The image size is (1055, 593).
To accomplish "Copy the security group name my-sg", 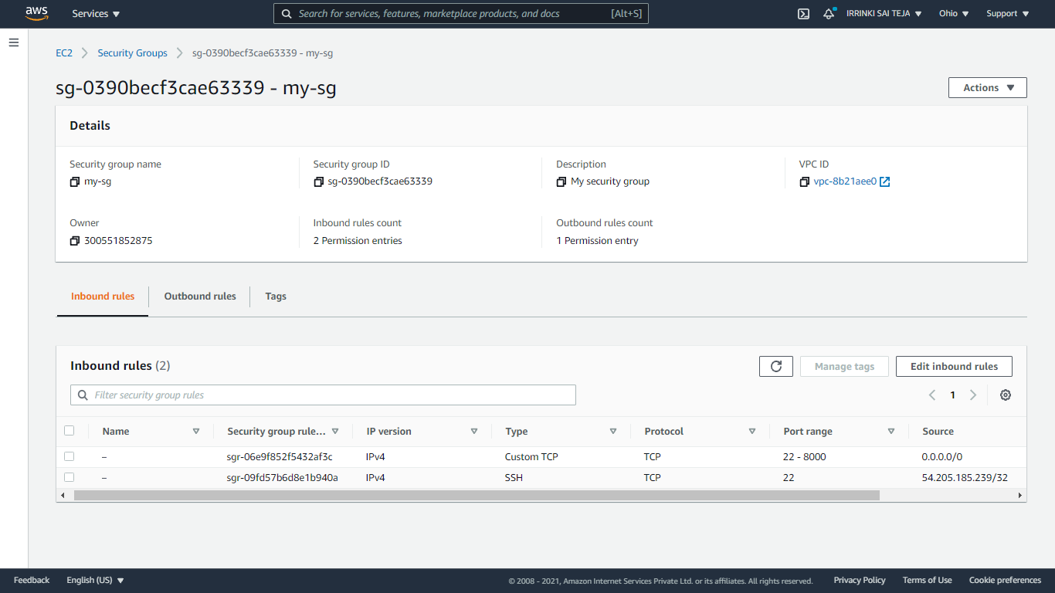I will tap(75, 181).
